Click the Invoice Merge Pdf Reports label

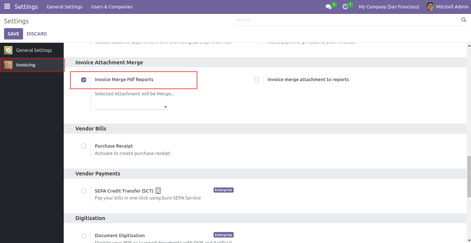124,79
